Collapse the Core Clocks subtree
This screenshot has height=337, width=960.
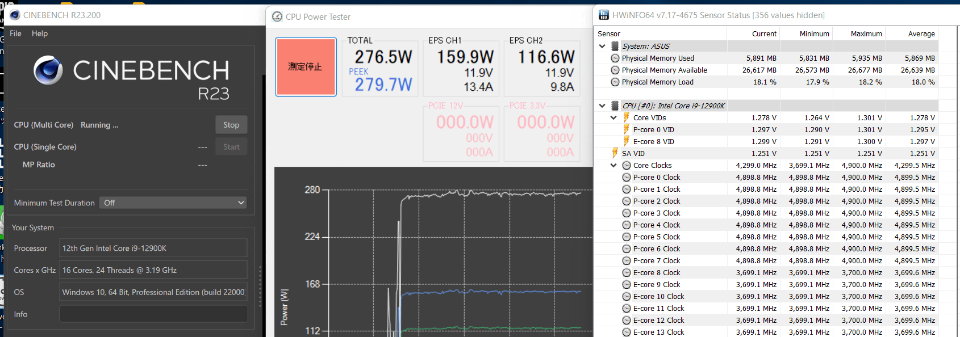pos(613,165)
